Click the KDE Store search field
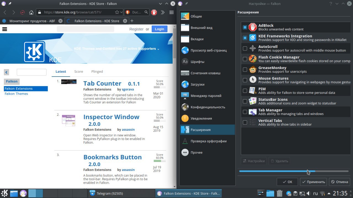 (85, 29)
